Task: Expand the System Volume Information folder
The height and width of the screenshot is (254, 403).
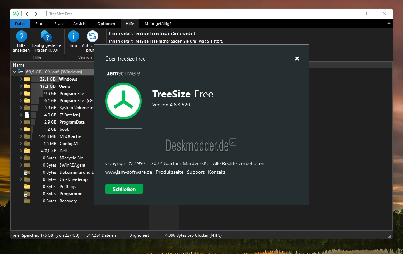Action: coord(21,108)
